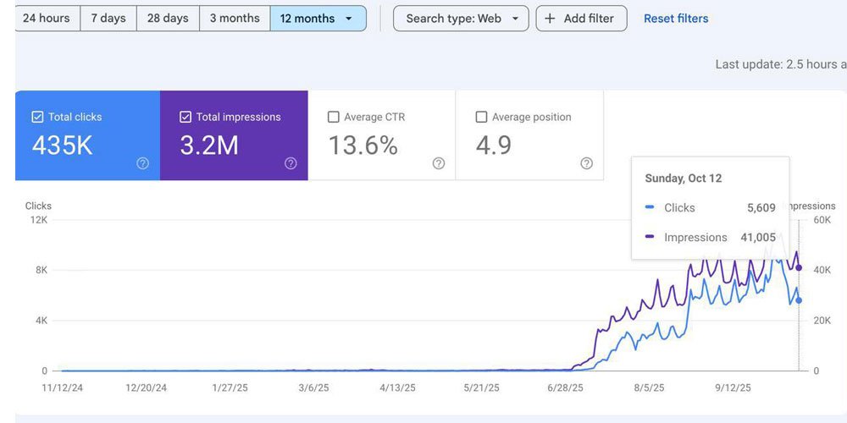This screenshot has height=423, width=847.
Task: Click the blue Clicks legend marker in tooltip
Action: 650,207
